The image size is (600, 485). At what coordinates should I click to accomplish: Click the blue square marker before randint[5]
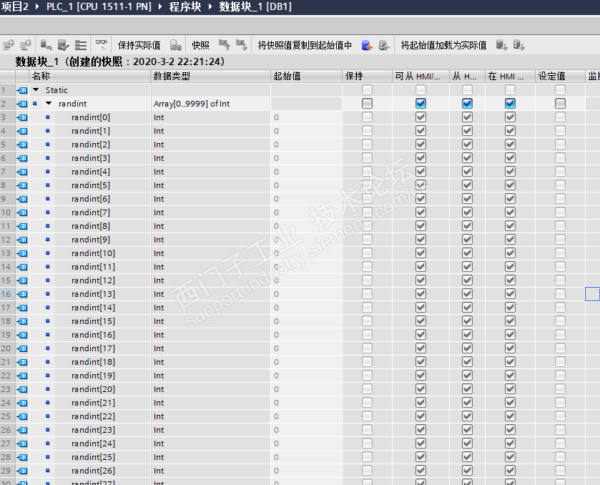pyautogui.click(x=48, y=185)
